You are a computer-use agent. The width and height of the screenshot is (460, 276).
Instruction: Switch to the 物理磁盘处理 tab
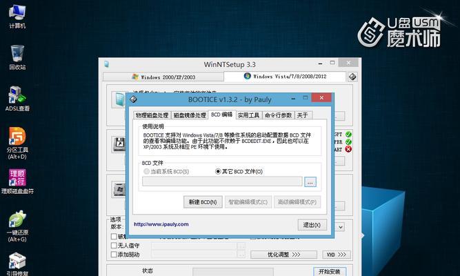click(152, 115)
